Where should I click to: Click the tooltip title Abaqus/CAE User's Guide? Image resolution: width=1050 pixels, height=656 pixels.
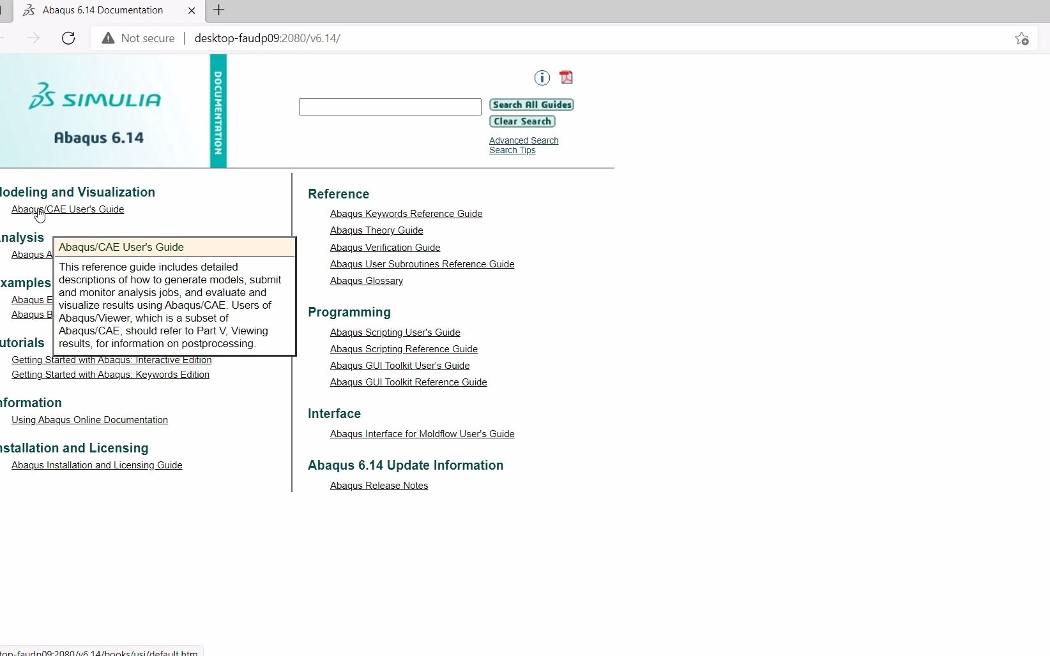(121, 247)
